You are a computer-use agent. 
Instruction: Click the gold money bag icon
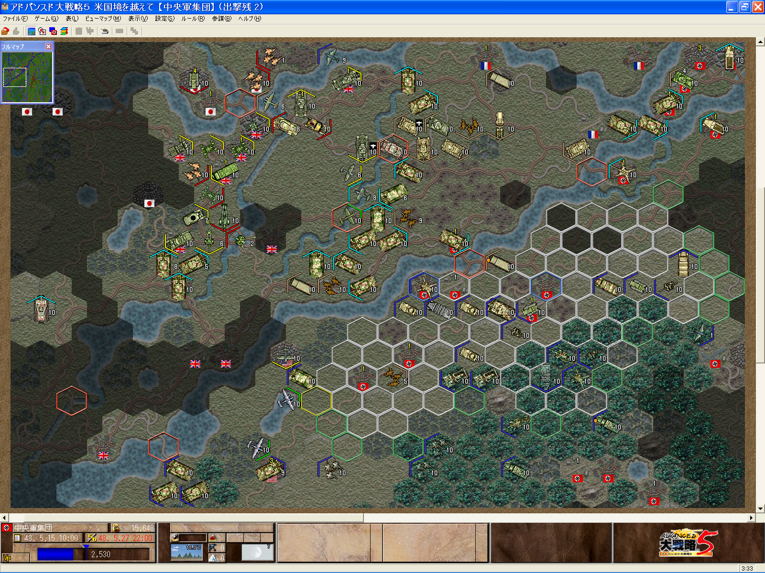pyautogui.click(x=115, y=528)
